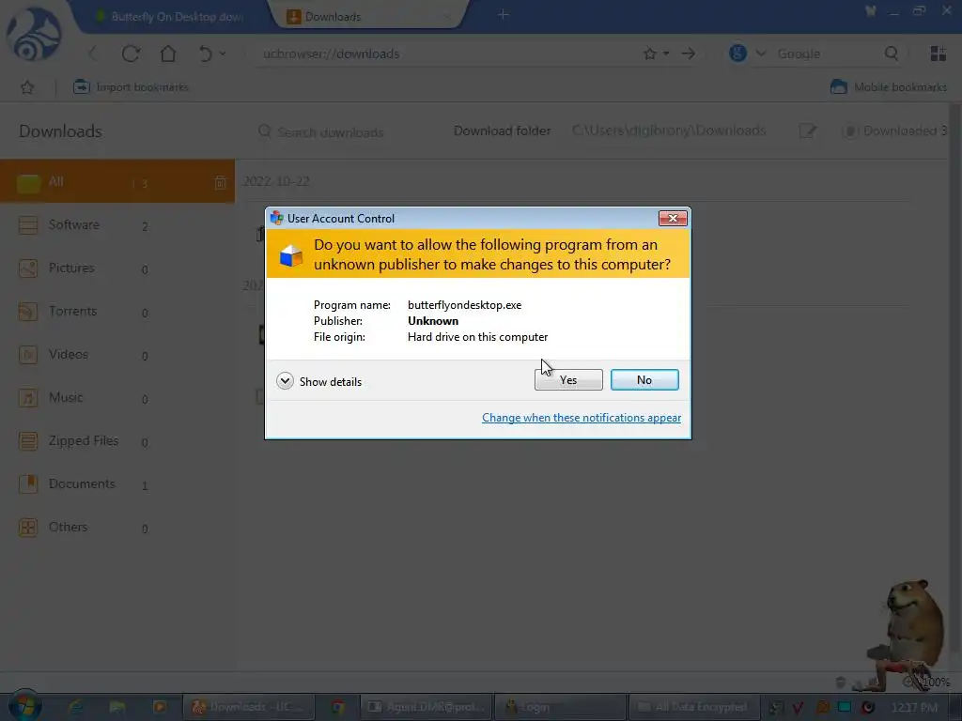Open the media player taskbar icon
This screenshot has height=721, width=962.
(x=160, y=707)
